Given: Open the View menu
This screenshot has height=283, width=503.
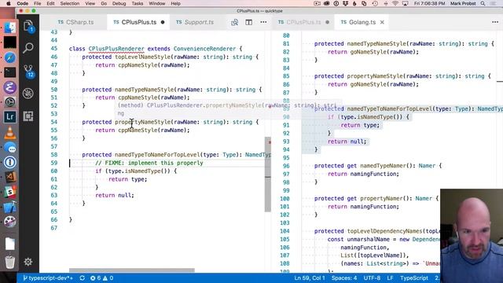Looking at the screenshot, I should pos(90,3).
